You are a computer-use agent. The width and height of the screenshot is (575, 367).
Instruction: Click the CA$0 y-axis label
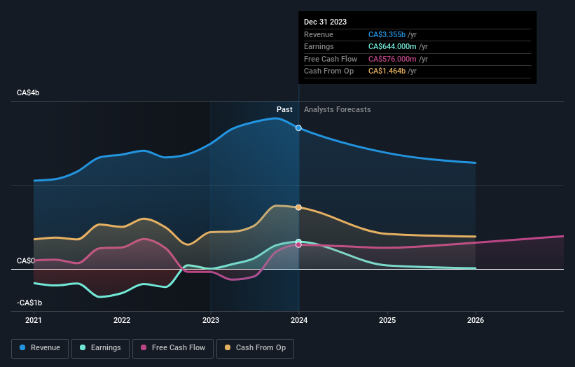point(26,261)
